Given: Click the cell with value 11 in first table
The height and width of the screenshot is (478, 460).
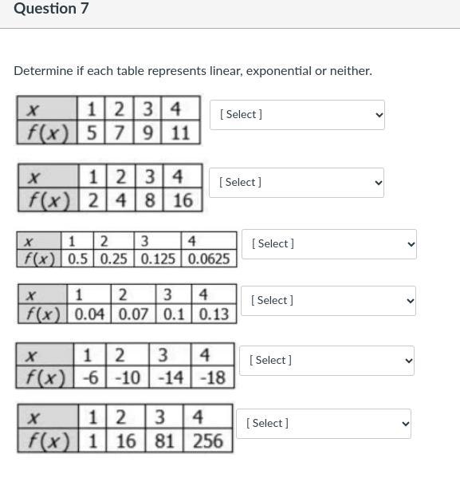Looking at the screenshot, I should pos(181,132).
